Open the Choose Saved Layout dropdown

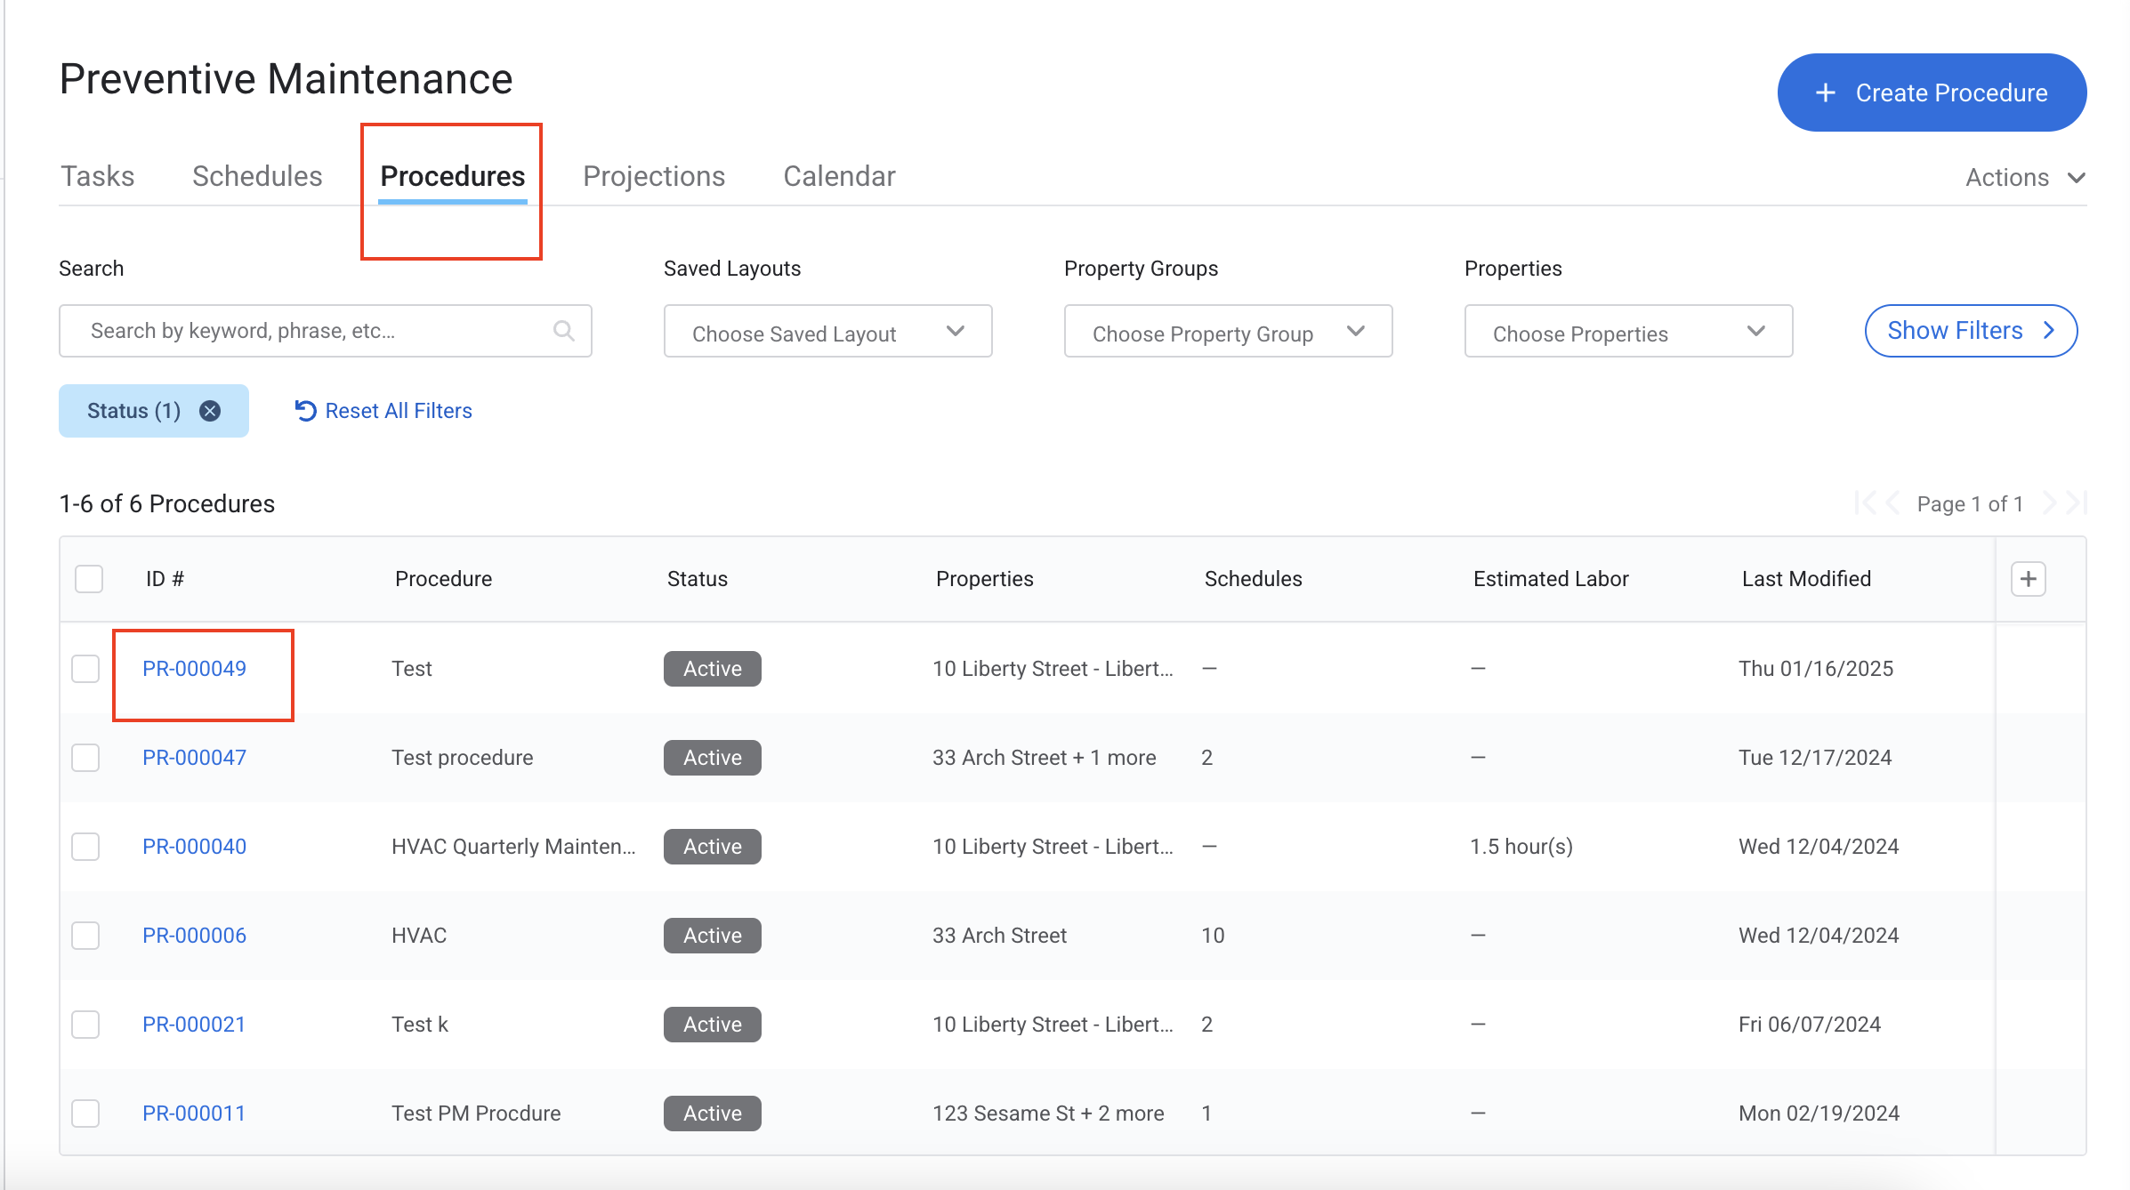pyautogui.click(x=827, y=332)
